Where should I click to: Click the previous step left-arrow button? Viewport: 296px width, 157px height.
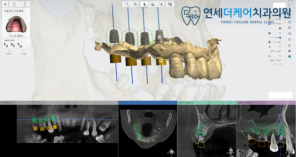pos(14,4)
